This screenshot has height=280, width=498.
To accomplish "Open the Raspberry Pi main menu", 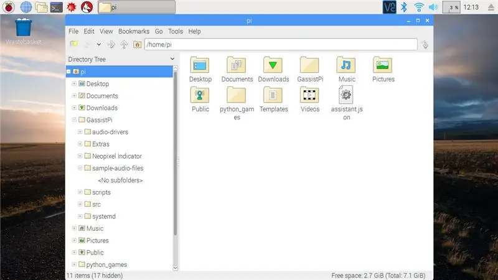I will tap(9, 7).
